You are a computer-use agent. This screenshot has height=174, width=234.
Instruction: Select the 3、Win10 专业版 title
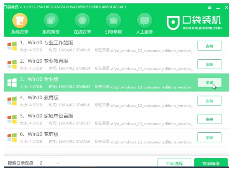(39, 79)
